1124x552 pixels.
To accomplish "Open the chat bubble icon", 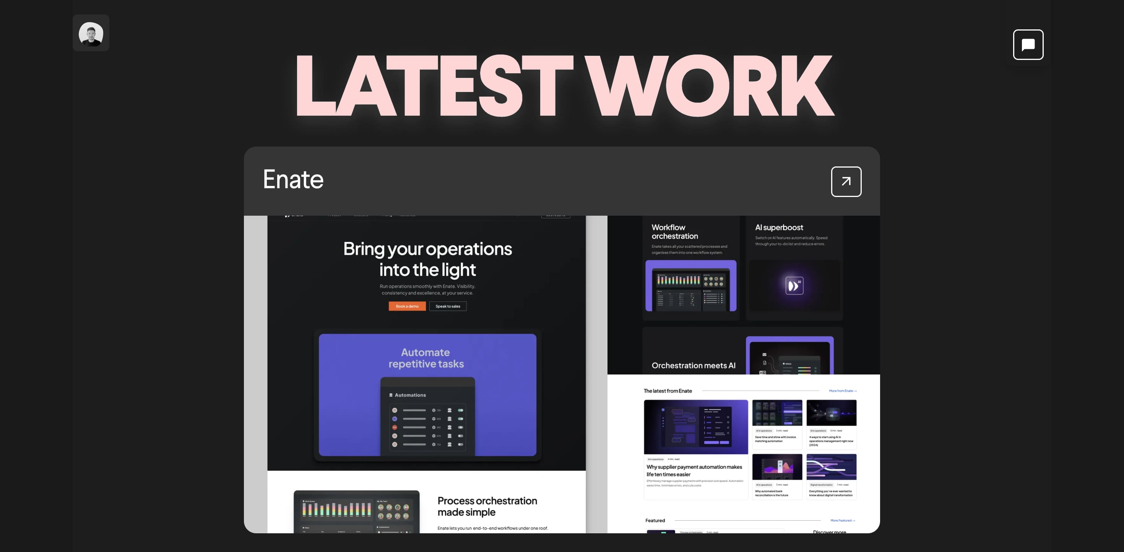I will point(1028,44).
